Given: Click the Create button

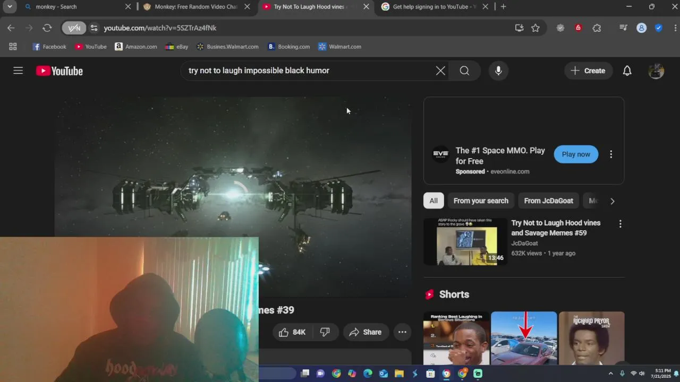Looking at the screenshot, I should coord(588,71).
